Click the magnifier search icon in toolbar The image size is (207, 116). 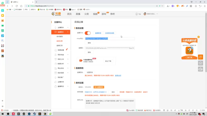click(x=187, y=6)
